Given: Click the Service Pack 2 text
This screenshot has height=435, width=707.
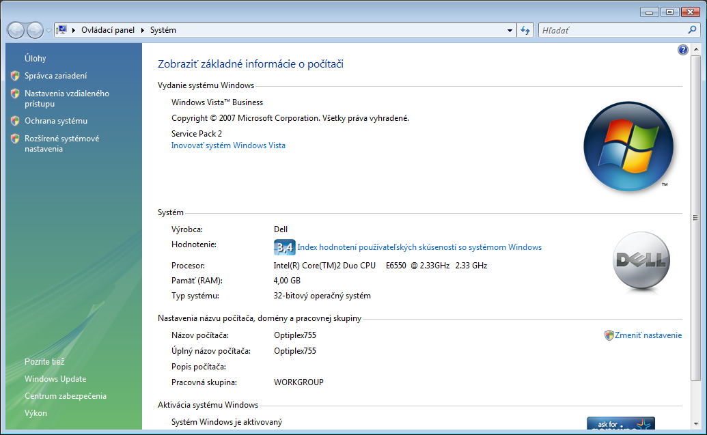Looking at the screenshot, I should 197,133.
